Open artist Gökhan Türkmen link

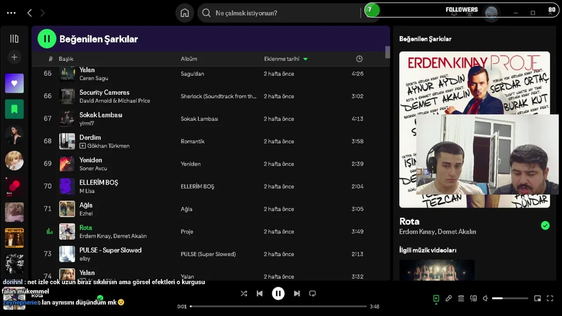pyautogui.click(x=108, y=146)
